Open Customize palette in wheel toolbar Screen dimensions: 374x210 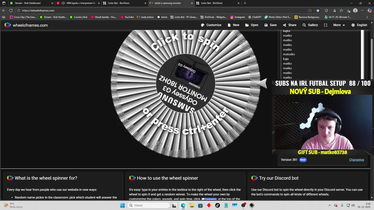pos(211,25)
